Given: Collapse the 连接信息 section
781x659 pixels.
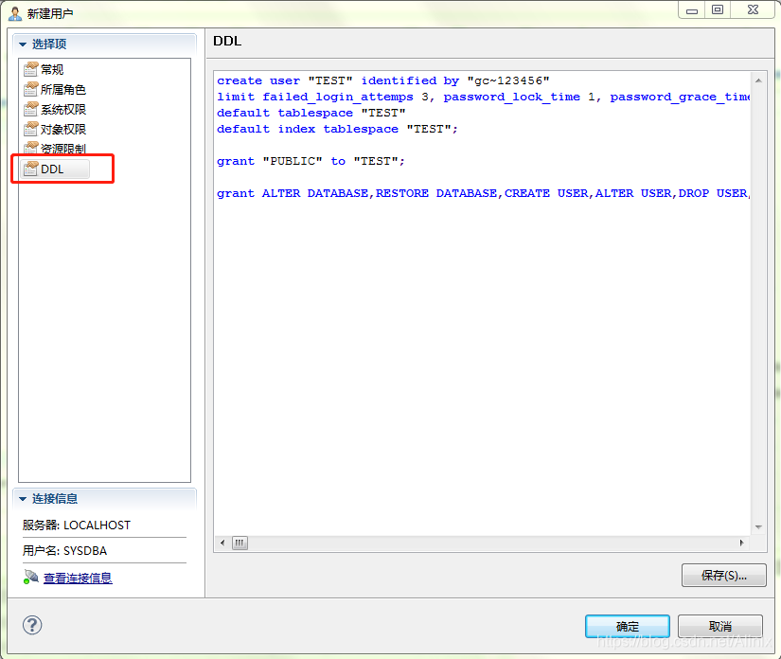Looking at the screenshot, I should 23,499.
